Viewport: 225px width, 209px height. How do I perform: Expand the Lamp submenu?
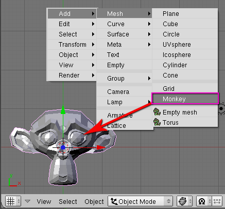point(124,102)
